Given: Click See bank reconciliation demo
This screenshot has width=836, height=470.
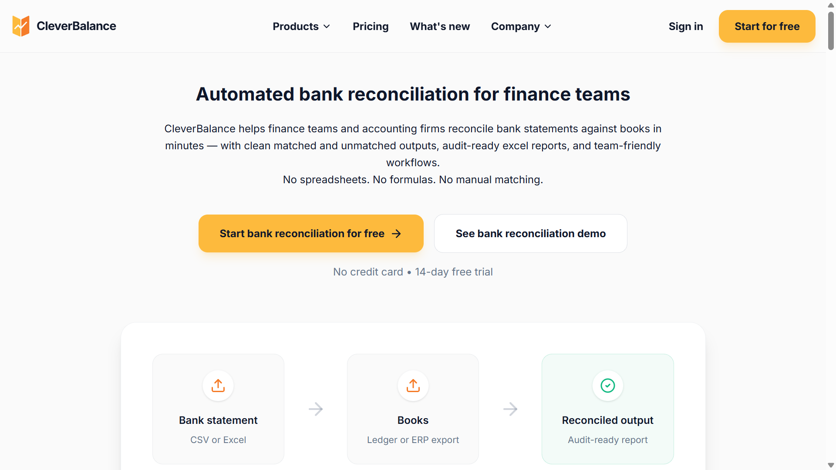Looking at the screenshot, I should point(530,233).
